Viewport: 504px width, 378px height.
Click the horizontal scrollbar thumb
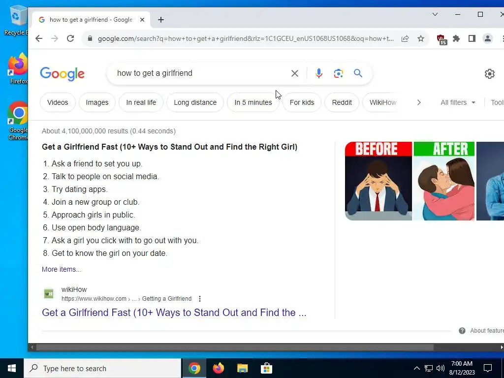(x=235, y=347)
